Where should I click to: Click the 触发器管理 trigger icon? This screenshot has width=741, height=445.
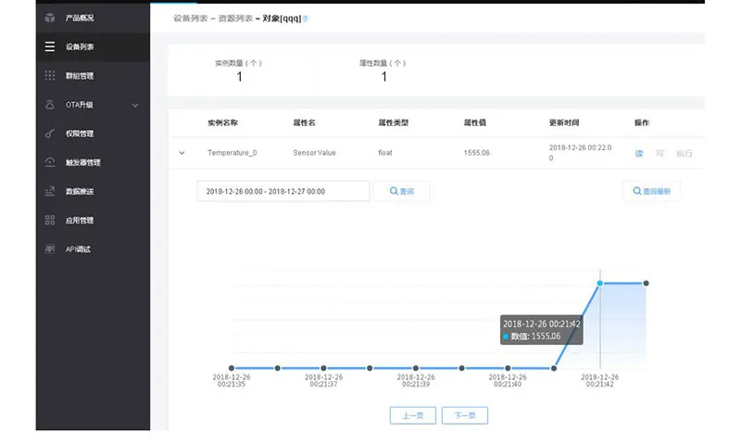click(50, 162)
